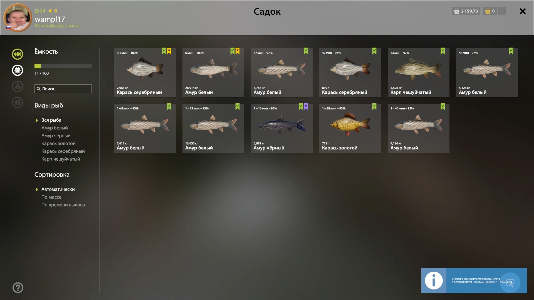The width and height of the screenshot is (534, 300).
Task: Click the Поиск search field
Action: 63,89
